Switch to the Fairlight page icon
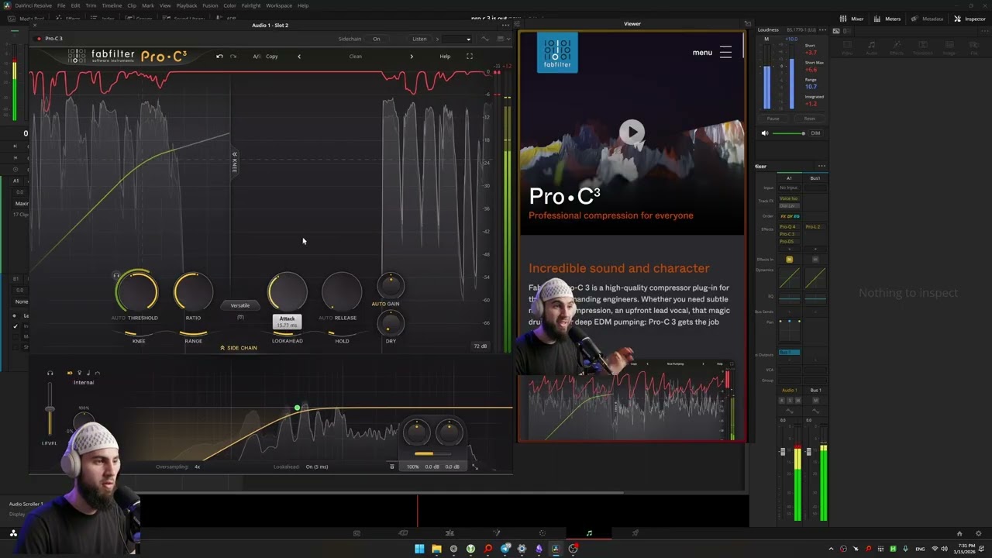The height and width of the screenshot is (558, 992). 589,533
